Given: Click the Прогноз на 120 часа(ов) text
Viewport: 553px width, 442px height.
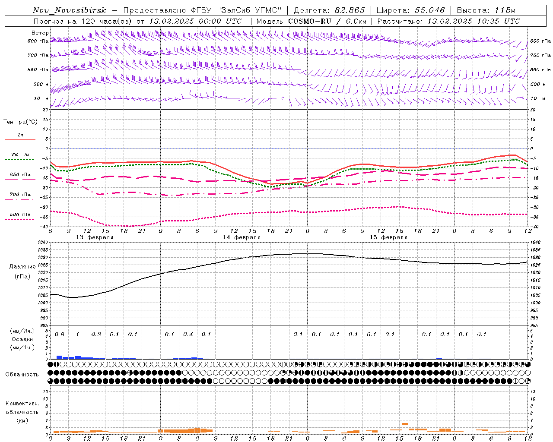Looking at the screenshot, I should pos(83,21).
